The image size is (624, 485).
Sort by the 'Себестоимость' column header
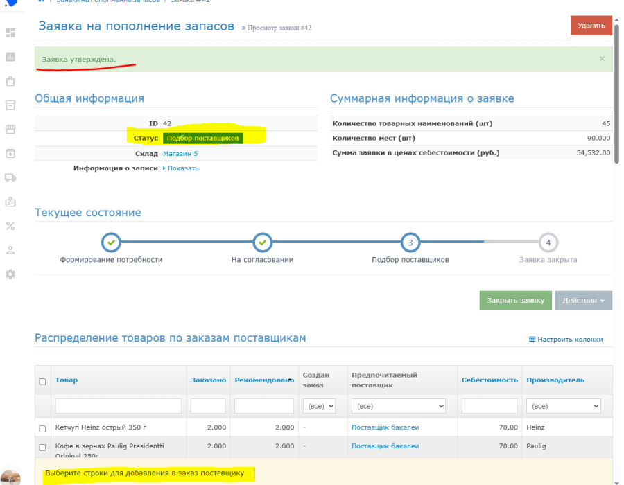489,380
